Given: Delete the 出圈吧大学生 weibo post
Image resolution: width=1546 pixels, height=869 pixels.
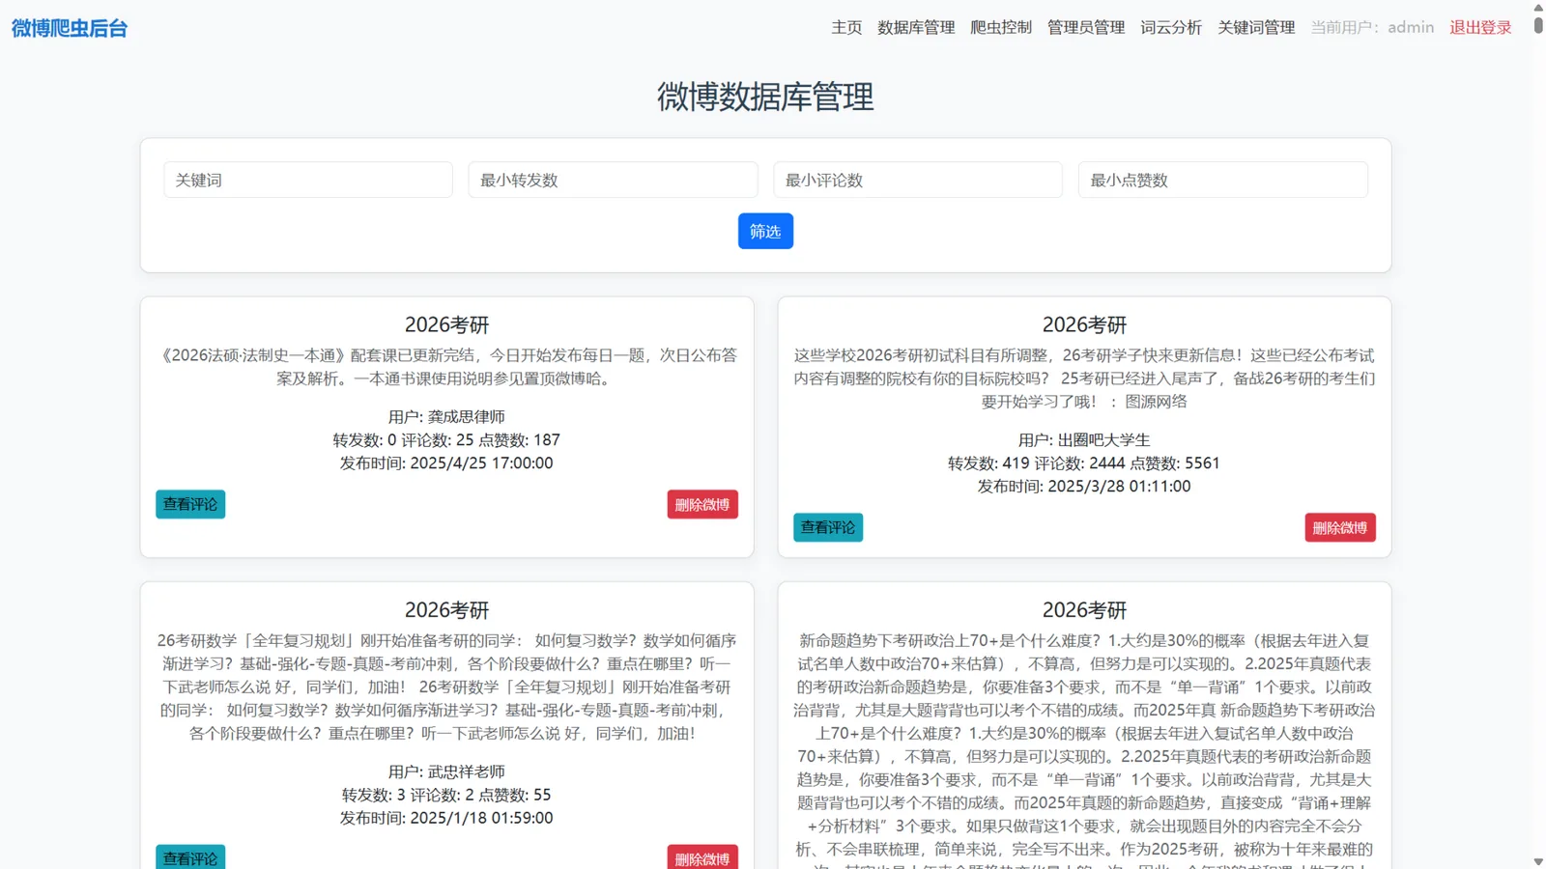Looking at the screenshot, I should (x=1340, y=527).
